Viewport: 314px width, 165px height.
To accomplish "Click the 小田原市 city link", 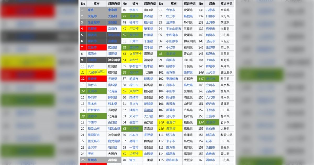I will [x=172, y=41].
